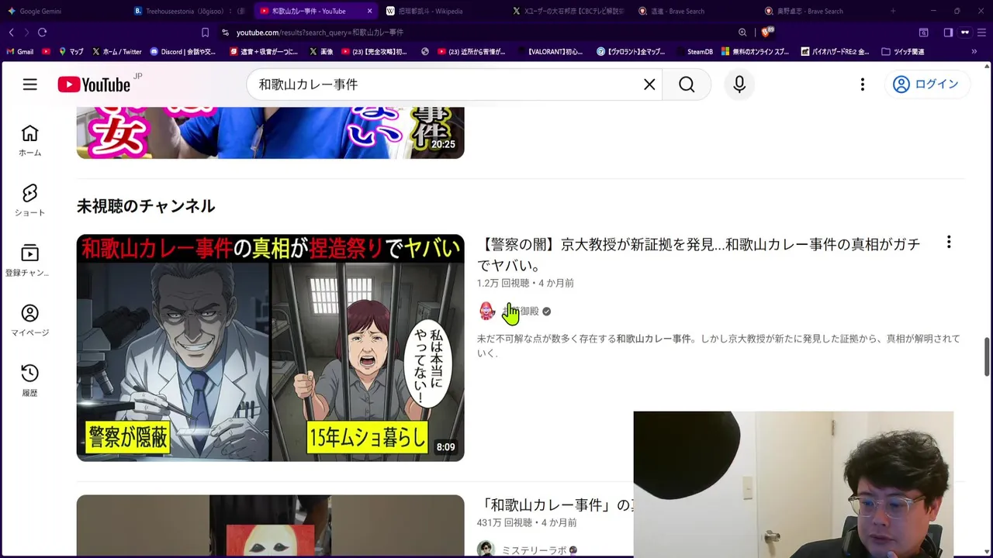The width and height of the screenshot is (993, 558).
Task: Open the SteamDB bookmark
Action: (694, 52)
